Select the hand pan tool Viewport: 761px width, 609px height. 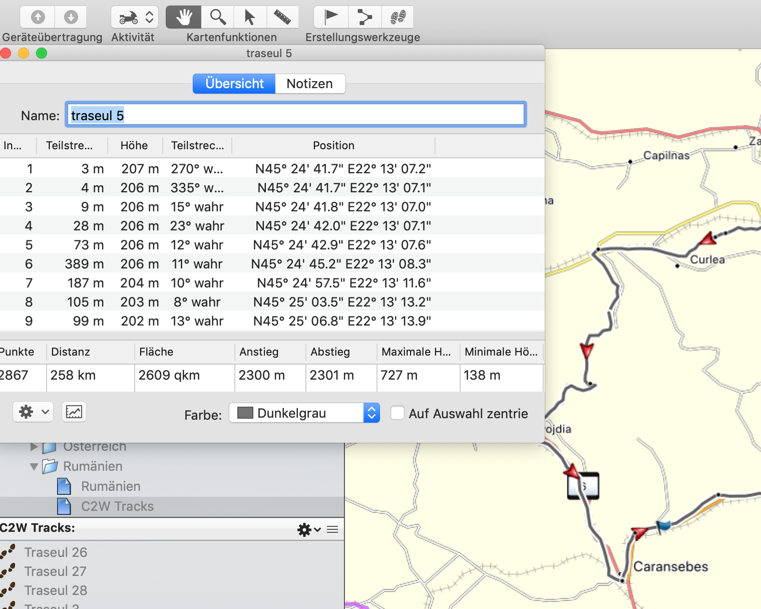(x=184, y=18)
